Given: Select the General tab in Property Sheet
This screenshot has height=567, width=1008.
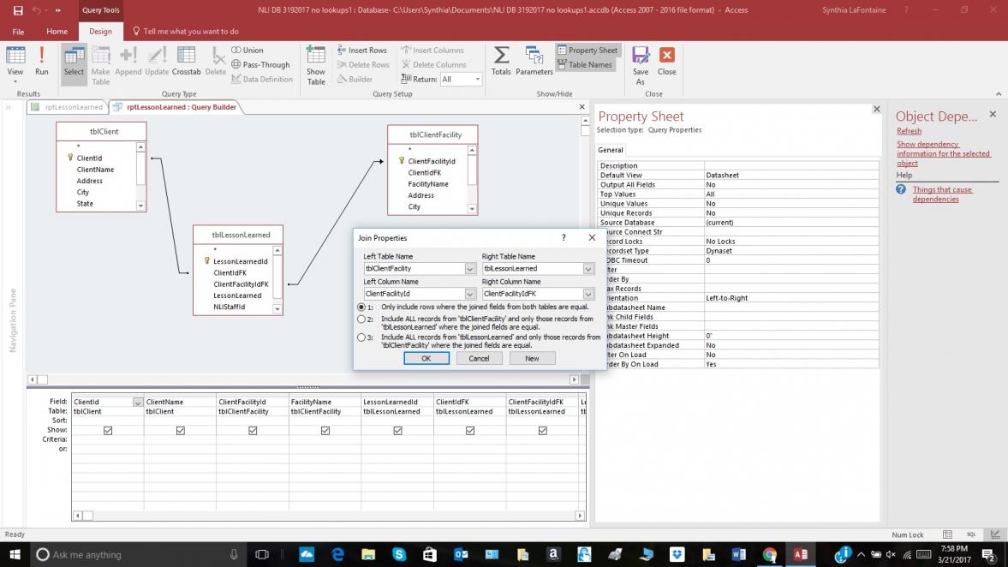Looking at the screenshot, I should pos(610,150).
